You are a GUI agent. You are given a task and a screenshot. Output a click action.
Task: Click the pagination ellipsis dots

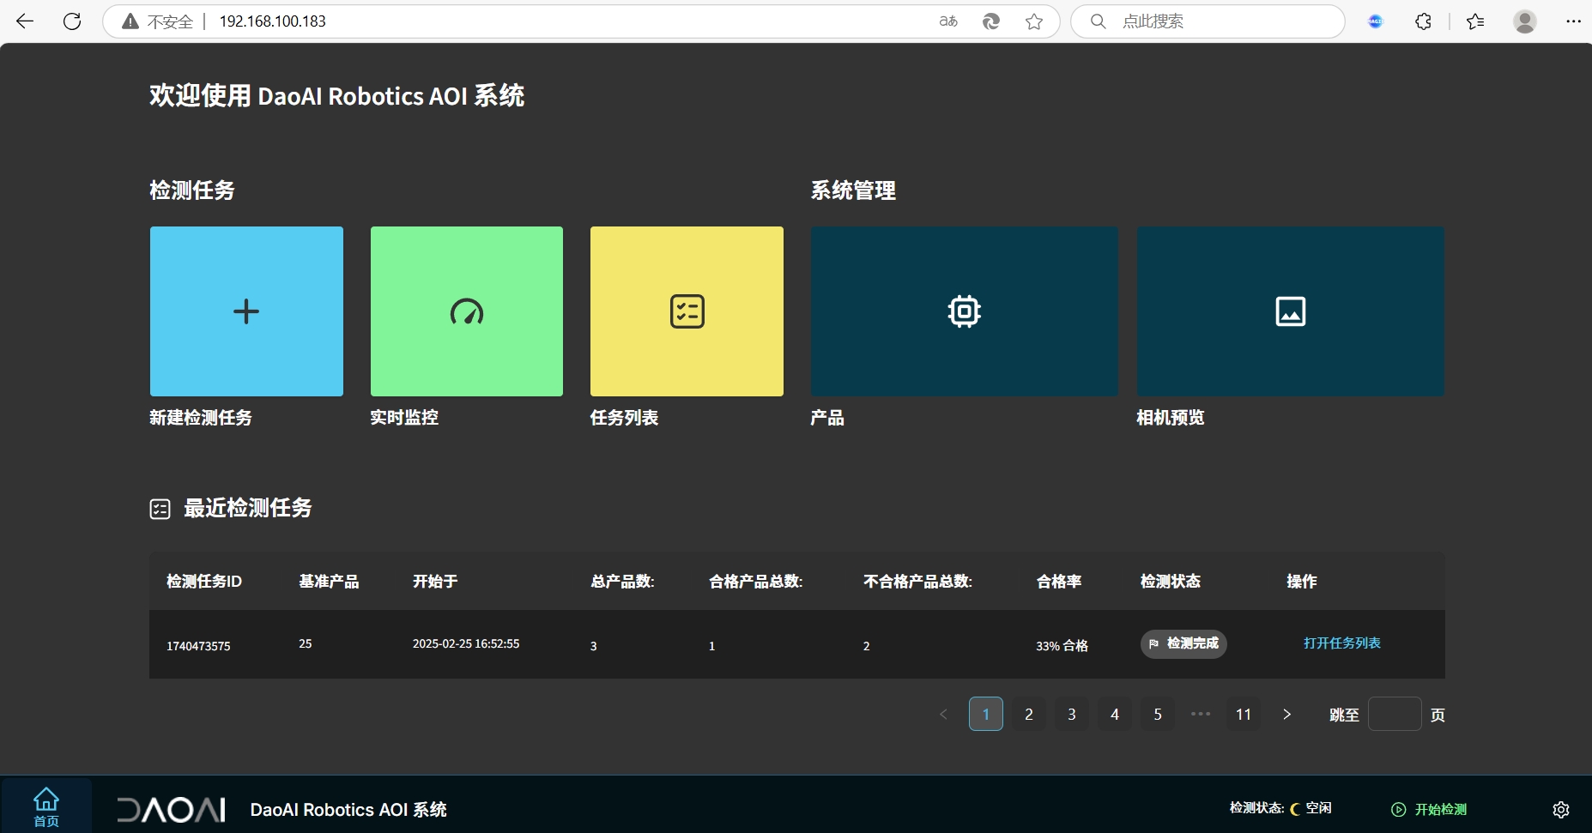(x=1201, y=714)
